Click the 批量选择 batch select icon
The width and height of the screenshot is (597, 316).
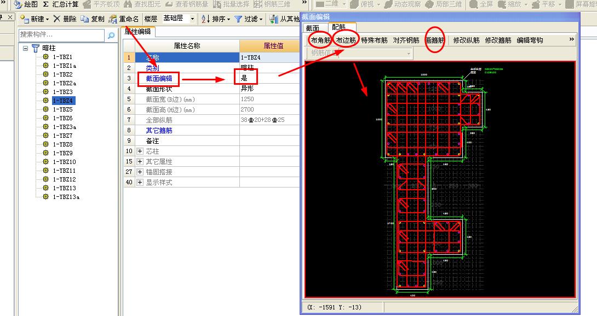pyautogui.click(x=217, y=4)
